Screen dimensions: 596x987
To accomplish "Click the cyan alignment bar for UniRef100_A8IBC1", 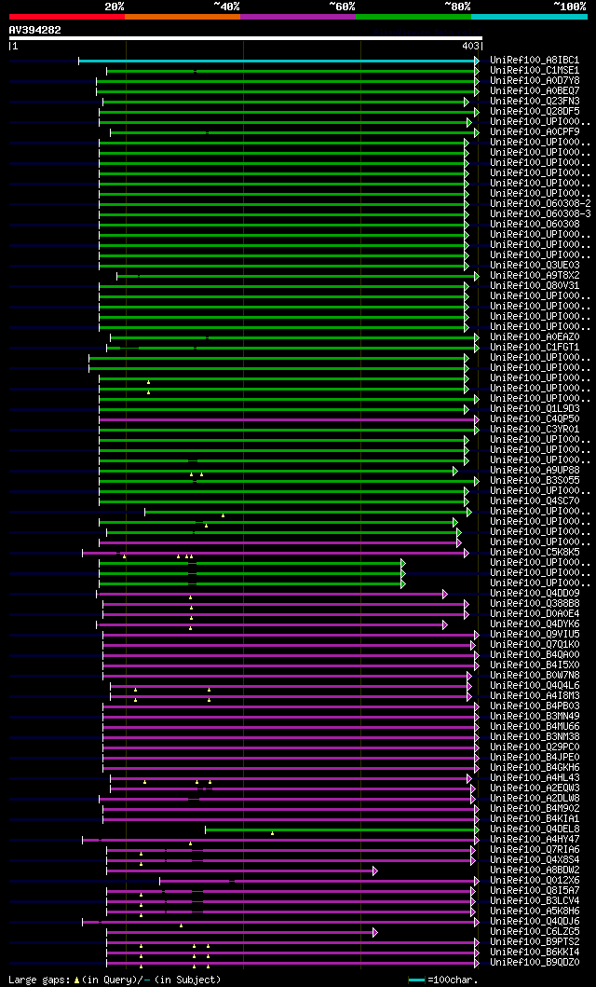I will point(277,61).
